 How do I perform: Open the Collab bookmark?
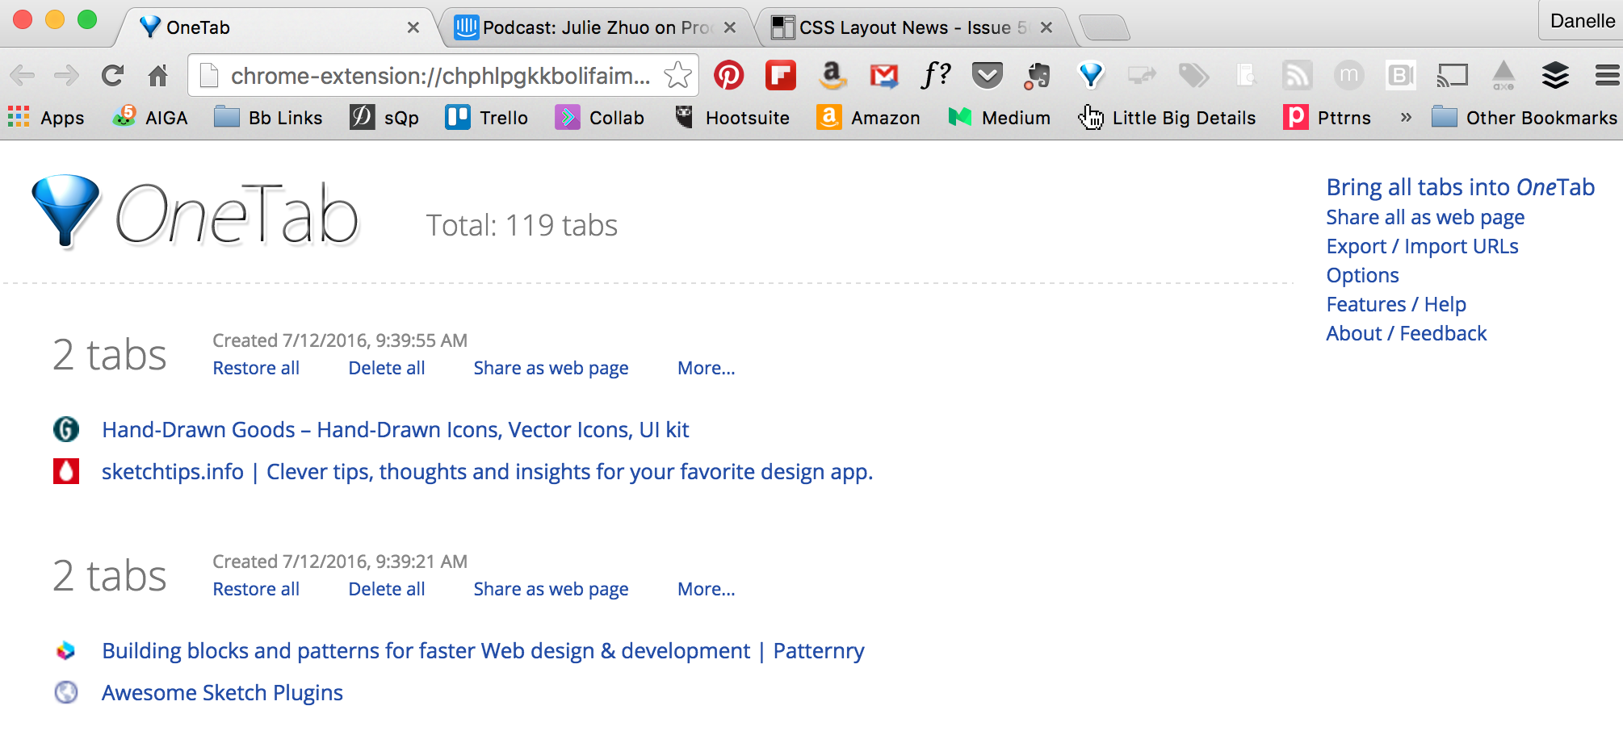click(x=600, y=118)
